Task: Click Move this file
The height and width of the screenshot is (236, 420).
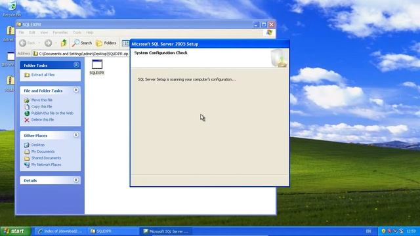Action: [x=42, y=100]
